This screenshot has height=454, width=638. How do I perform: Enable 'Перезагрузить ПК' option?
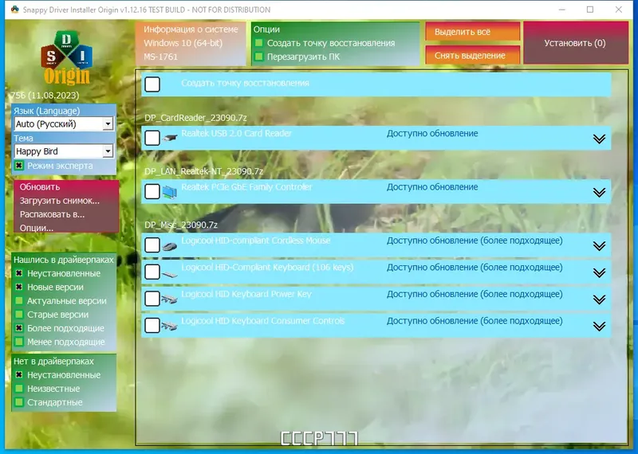pos(258,57)
